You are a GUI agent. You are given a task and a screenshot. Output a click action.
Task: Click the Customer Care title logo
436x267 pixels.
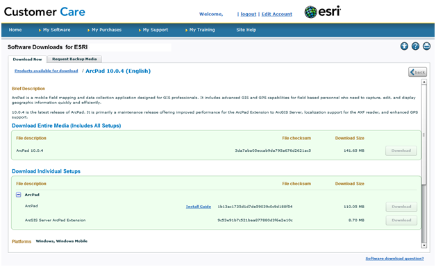(44, 12)
